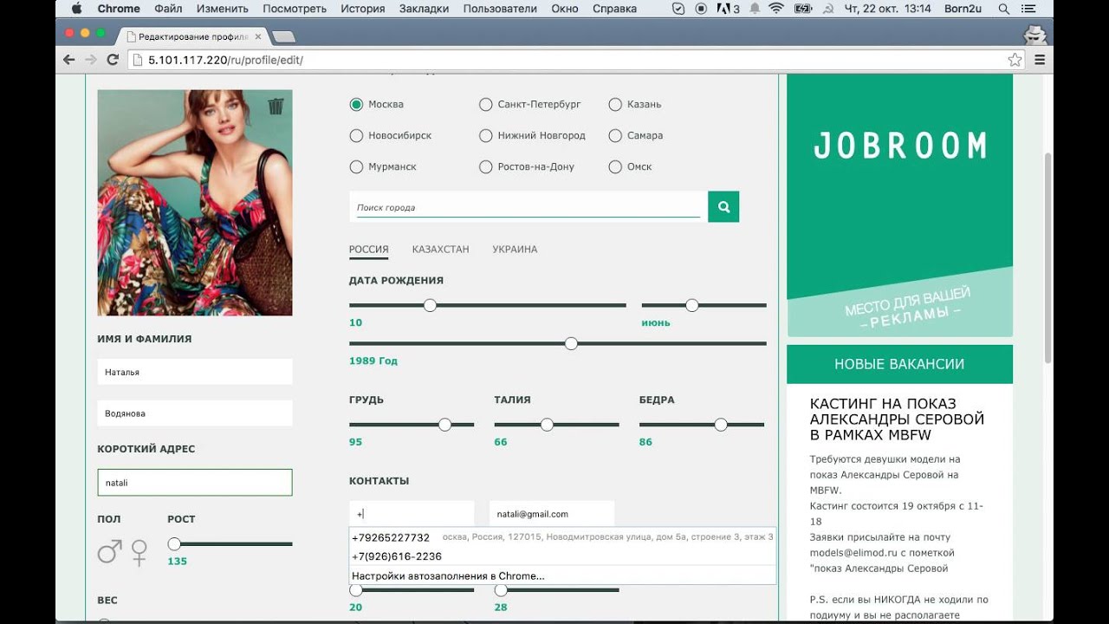Click the РОСТ height slider handle
The image size is (1109, 624).
click(174, 544)
